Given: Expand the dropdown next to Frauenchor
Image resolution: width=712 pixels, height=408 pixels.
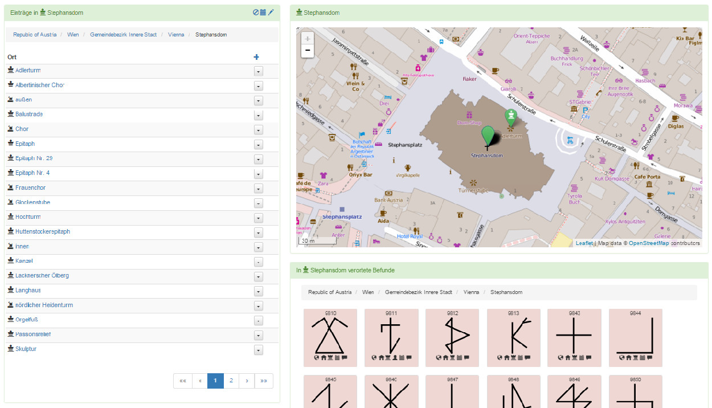Looking at the screenshot, I should pos(258,188).
